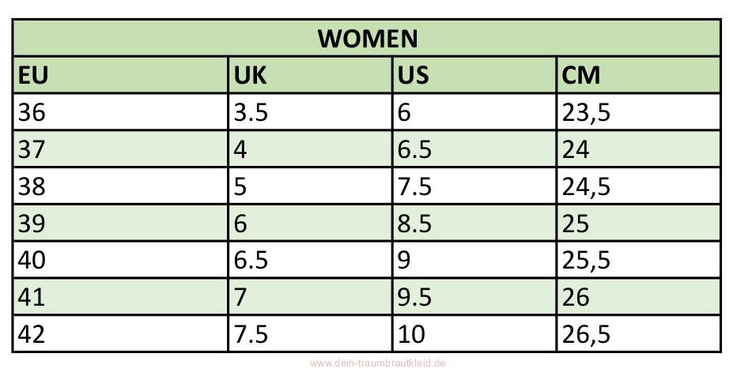Click EU size 37 cell
The image size is (737, 376).
pyautogui.click(x=121, y=149)
